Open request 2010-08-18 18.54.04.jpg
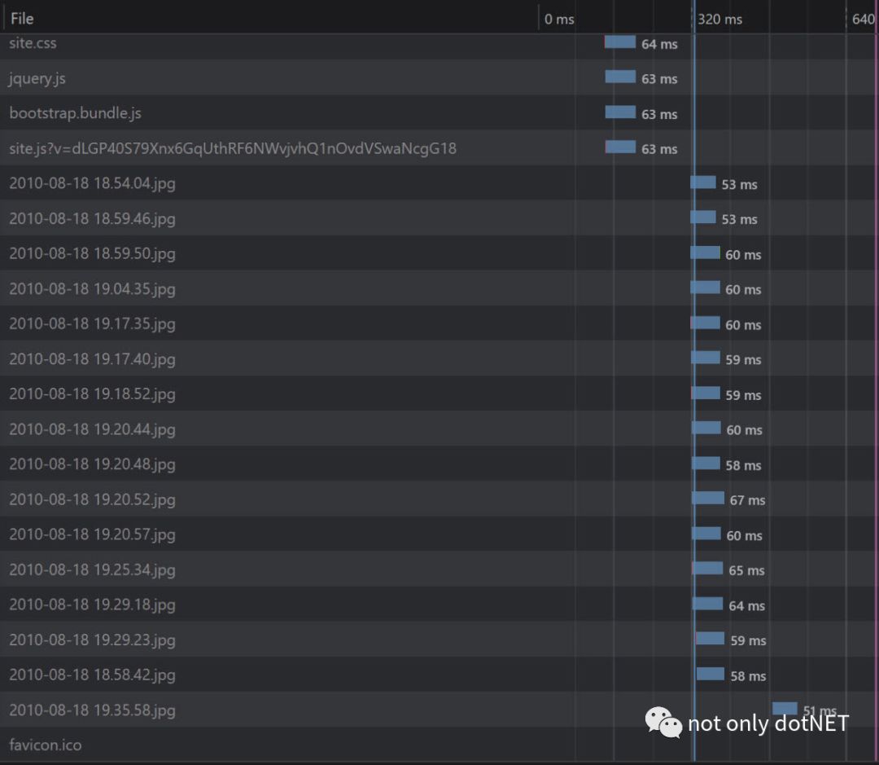This screenshot has height=765, width=879. point(439,183)
